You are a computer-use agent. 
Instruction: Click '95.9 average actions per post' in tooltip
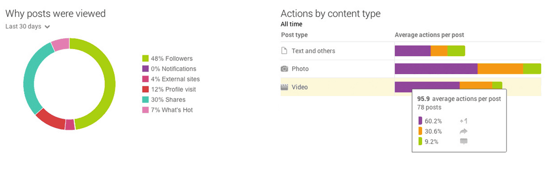459,99
